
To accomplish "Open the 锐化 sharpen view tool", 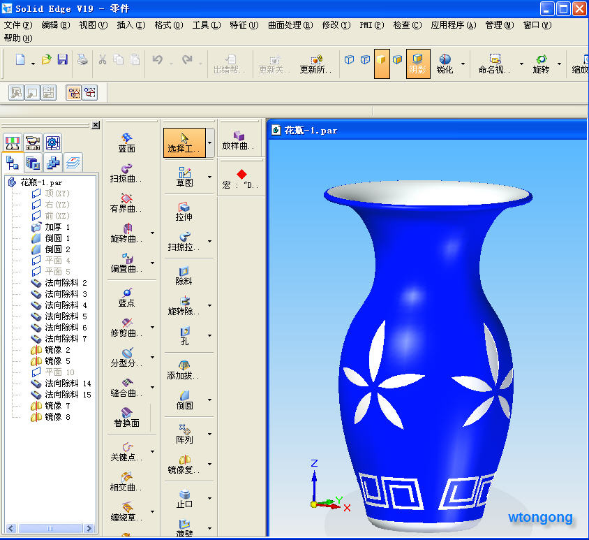I will click(445, 64).
